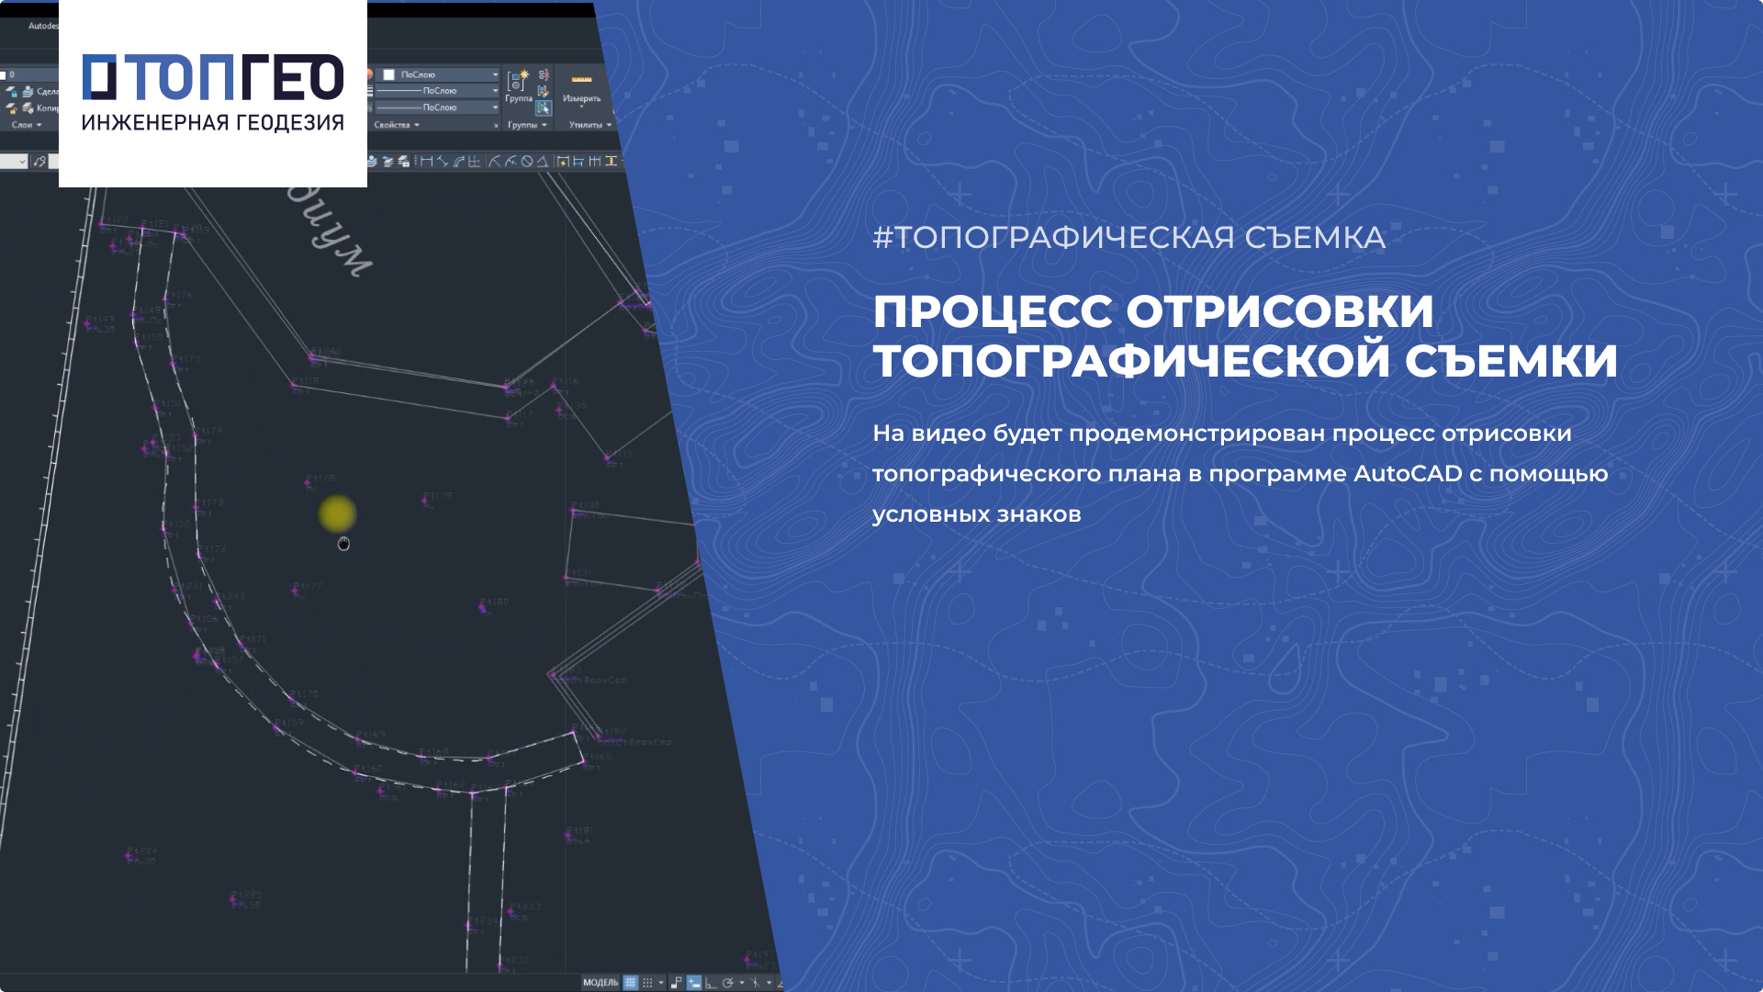Click the Dimension Space icon
The height and width of the screenshot is (992, 1763).
[x=611, y=161]
